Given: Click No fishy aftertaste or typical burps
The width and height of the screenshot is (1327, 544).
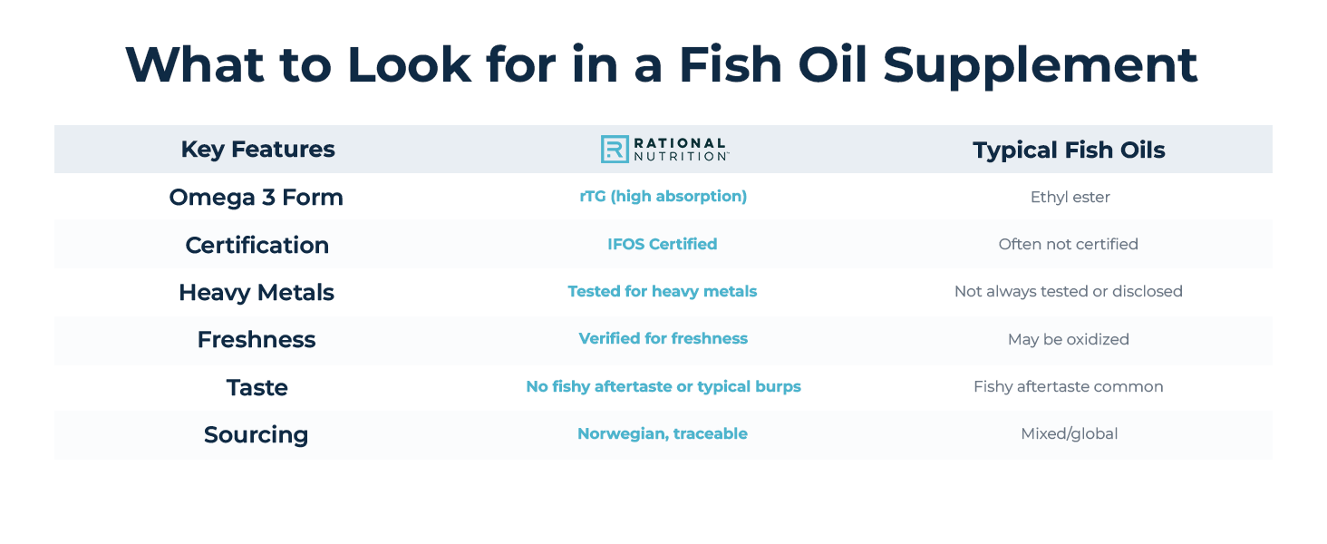Looking at the screenshot, I should click(x=663, y=386).
